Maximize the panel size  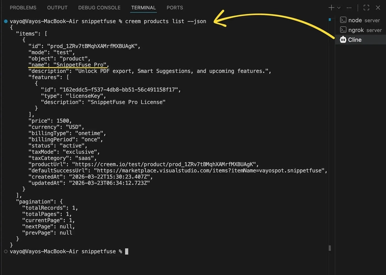pos(366,8)
